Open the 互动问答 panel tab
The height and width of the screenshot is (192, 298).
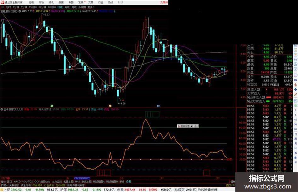(61, 185)
